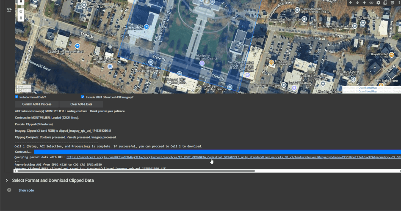
Task: Click the Capitol Theatre marker
Action: click(x=294, y=88)
